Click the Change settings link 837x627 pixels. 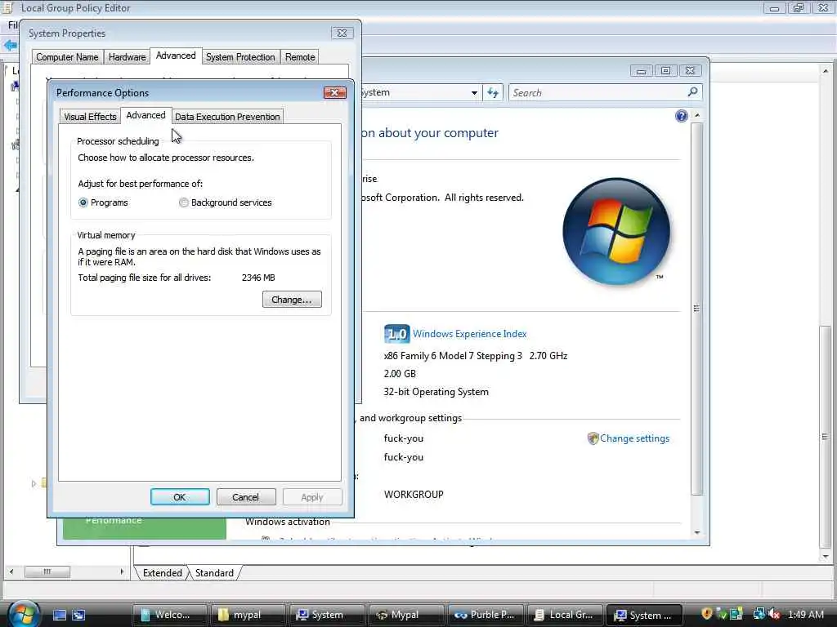[634, 438]
